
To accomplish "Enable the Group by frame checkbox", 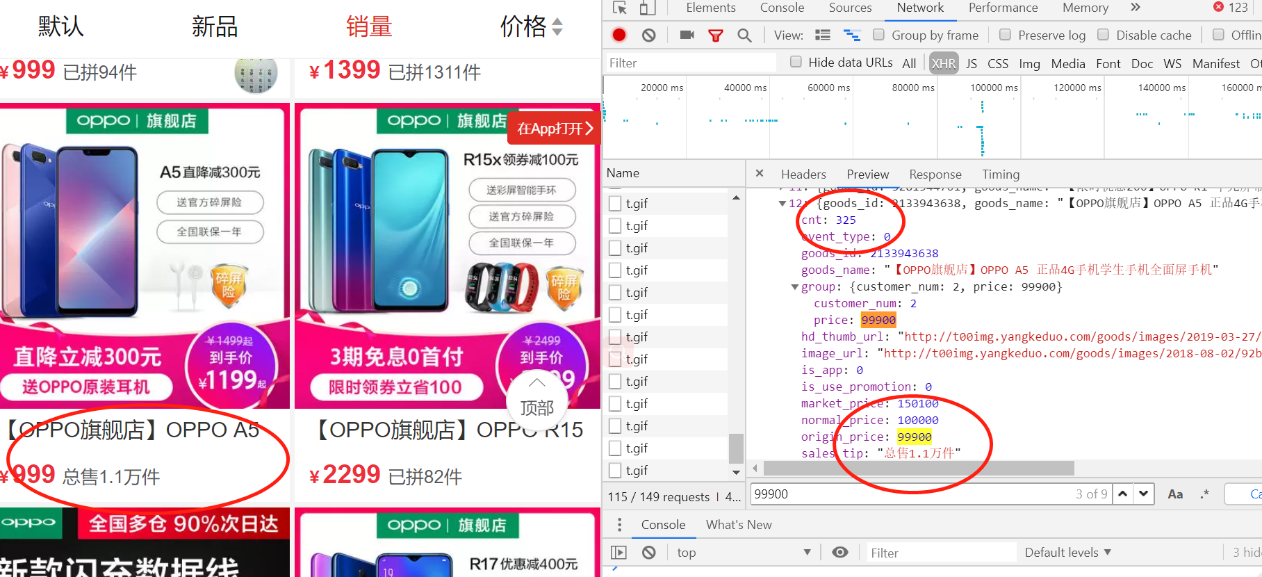I will pyautogui.click(x=878, y=35).
